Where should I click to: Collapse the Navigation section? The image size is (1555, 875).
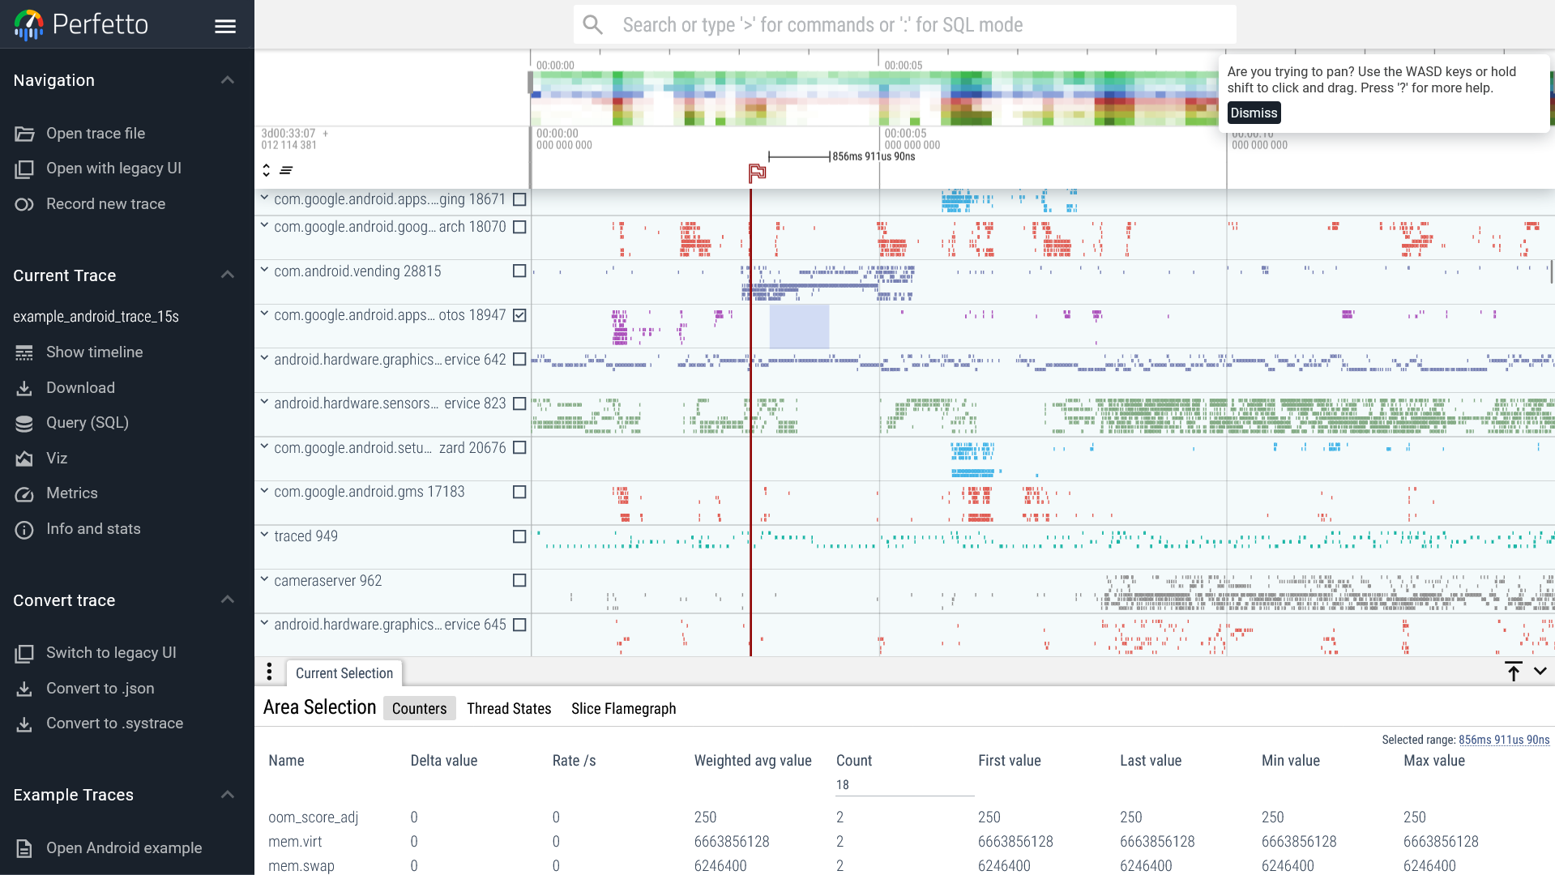pos(228,80)
